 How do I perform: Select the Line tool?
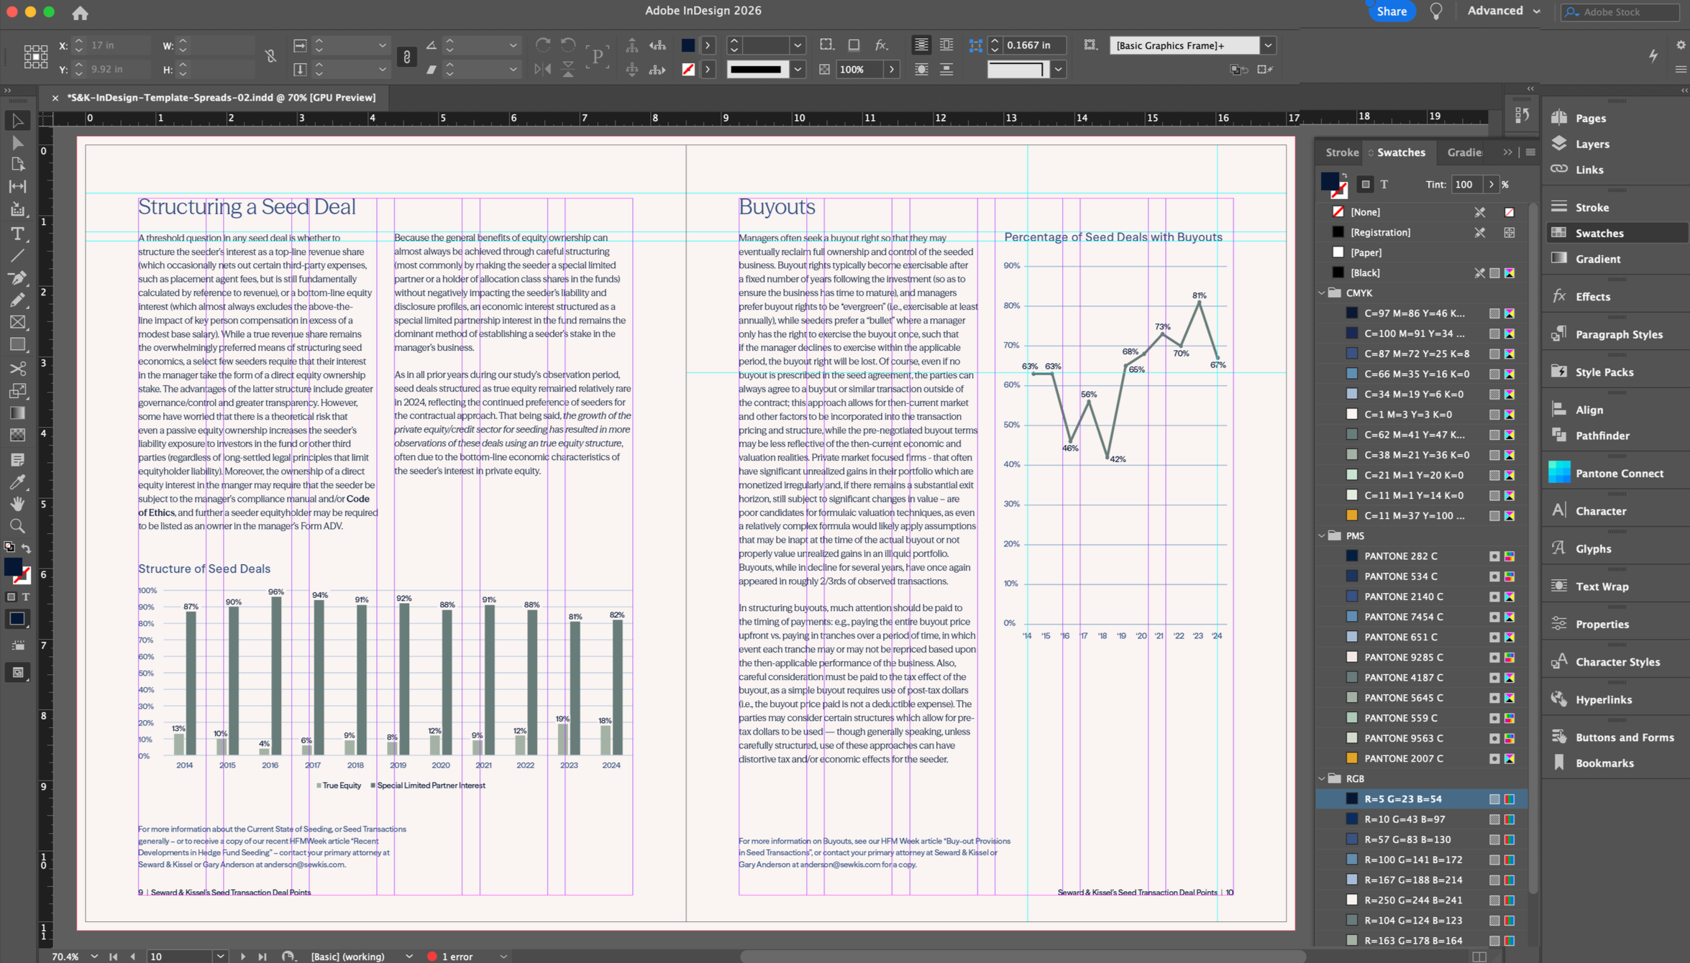[17, 255]
